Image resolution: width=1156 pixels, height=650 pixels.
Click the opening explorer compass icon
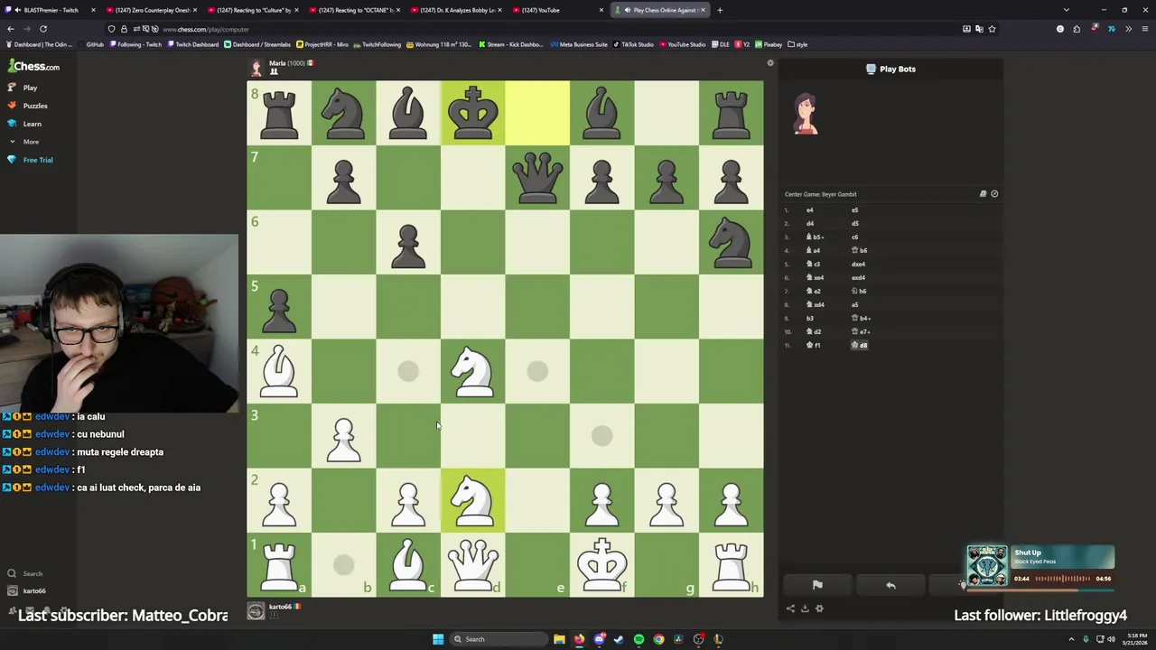tap(994, 194)
